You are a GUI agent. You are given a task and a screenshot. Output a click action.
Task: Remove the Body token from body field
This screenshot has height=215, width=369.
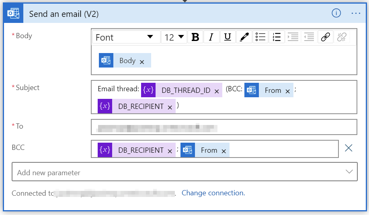(x=141, y=62)
